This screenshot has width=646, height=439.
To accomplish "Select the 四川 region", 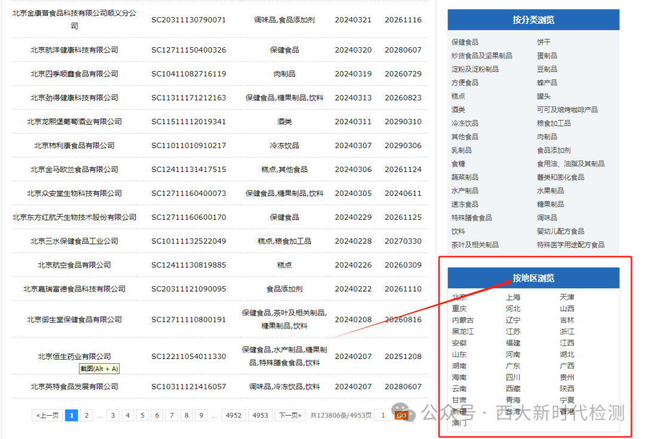I will pos(513,377).
